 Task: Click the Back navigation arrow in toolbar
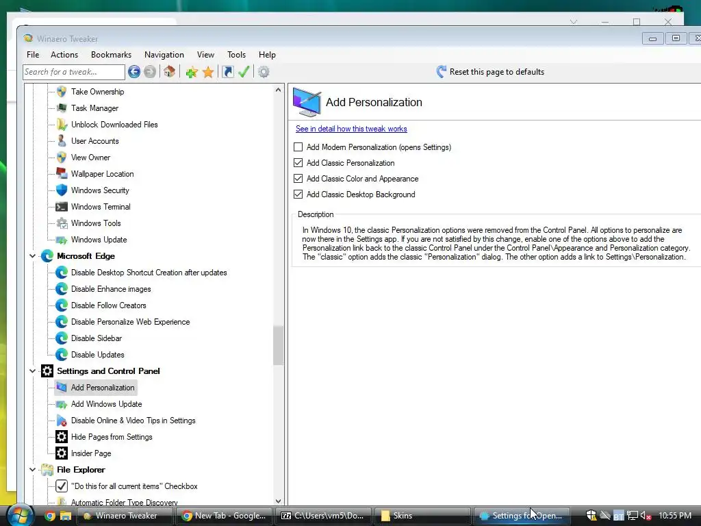[x=133, y=71]
